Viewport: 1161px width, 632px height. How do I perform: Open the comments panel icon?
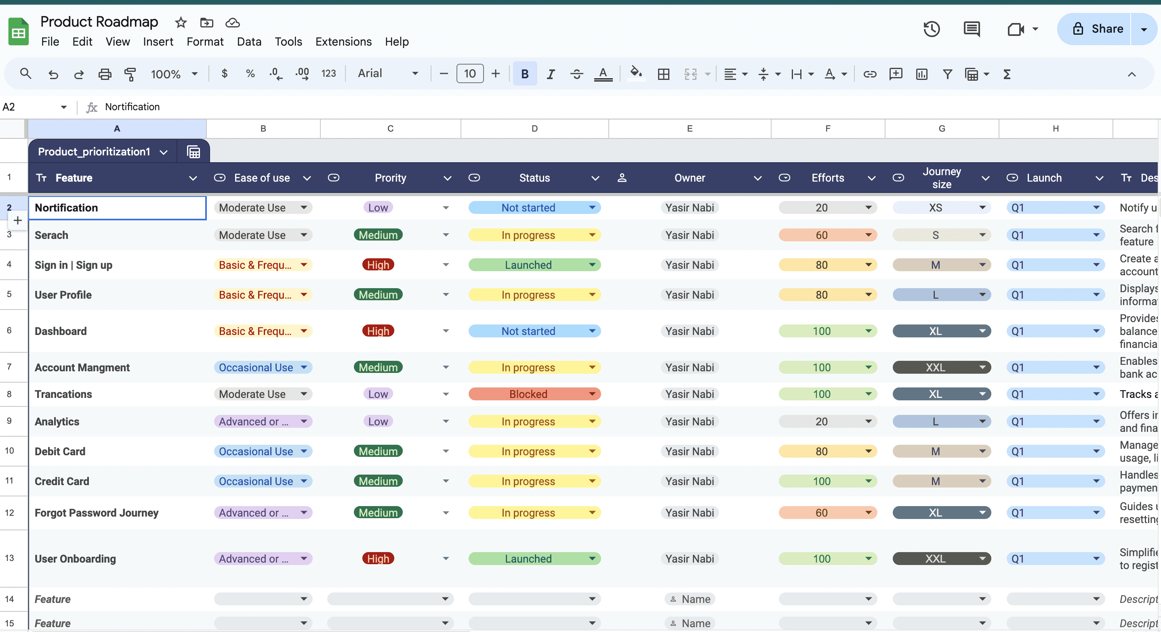(x=971, y=29)
